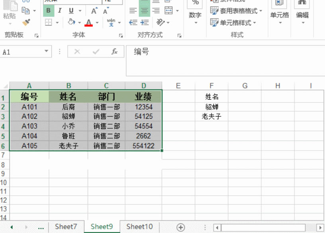Increase font size with large A icon
325x233 pixels.
pos(94,11)
